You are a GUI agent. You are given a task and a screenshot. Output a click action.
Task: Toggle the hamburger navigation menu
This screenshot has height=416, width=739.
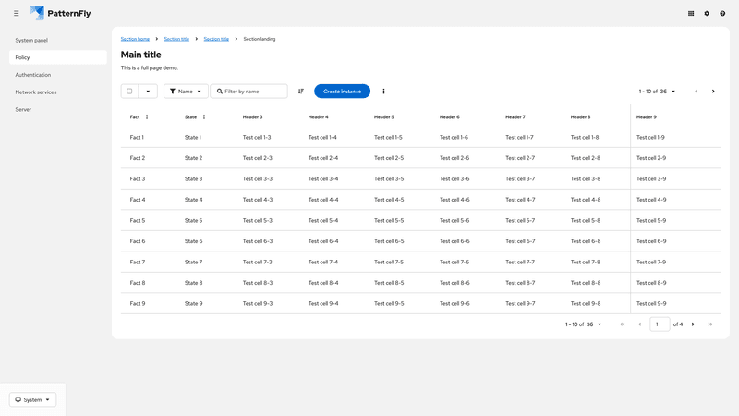point(17,13)
